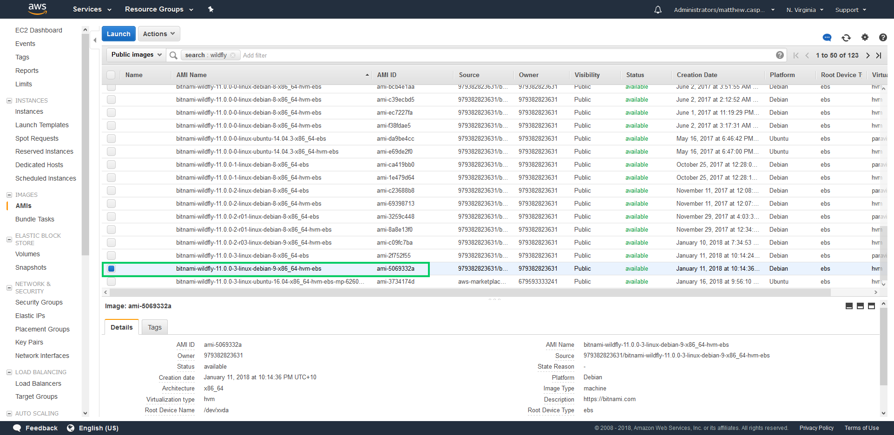The height and width of the screenshot is (435, 894).
Task: Click the Launch button
Action: click(x=118, y=34)
